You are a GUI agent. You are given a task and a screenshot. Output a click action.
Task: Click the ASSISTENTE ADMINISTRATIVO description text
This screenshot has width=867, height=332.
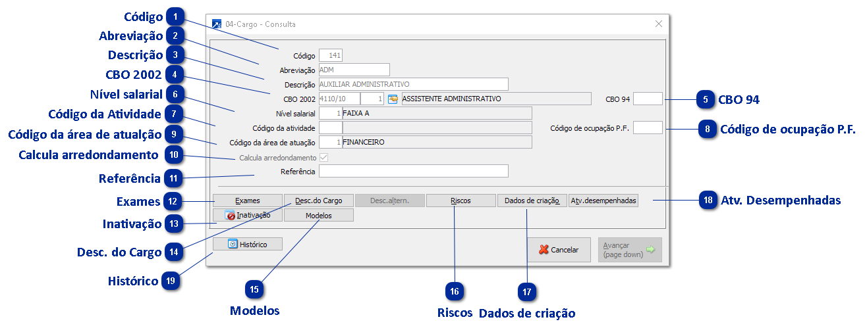pos(451,99)
